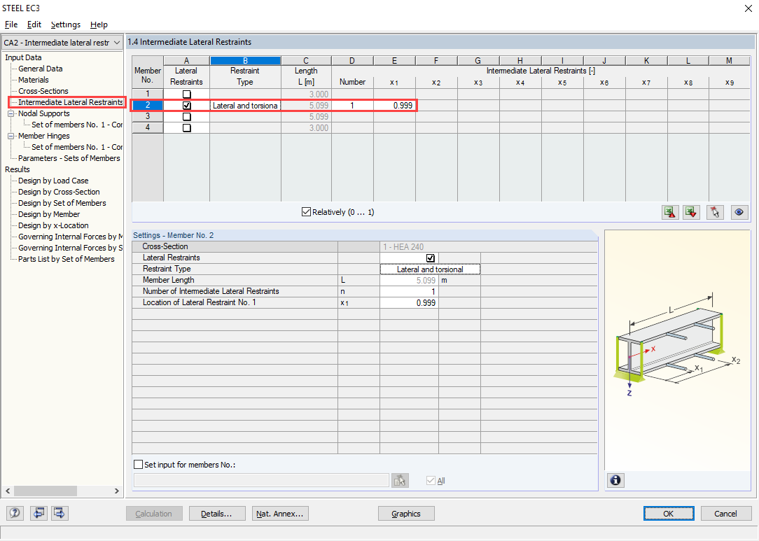This screenshot has width=759, height=541.
Task: Click the Set input for members text field
Action: coord(261,480)
